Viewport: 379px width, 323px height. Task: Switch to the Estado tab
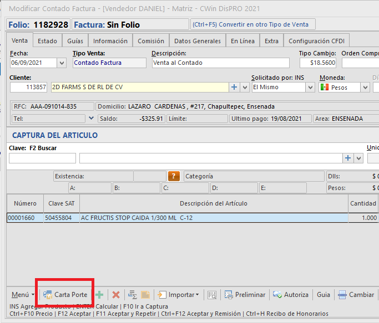point(47,41)
